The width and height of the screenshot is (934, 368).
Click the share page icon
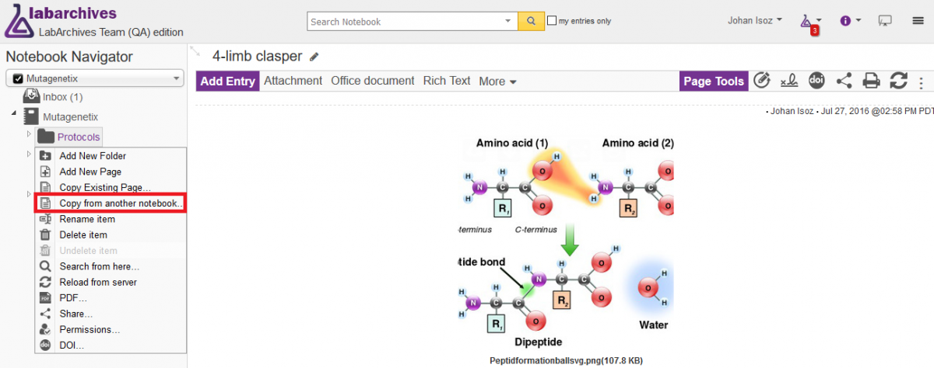click(844, 81)
